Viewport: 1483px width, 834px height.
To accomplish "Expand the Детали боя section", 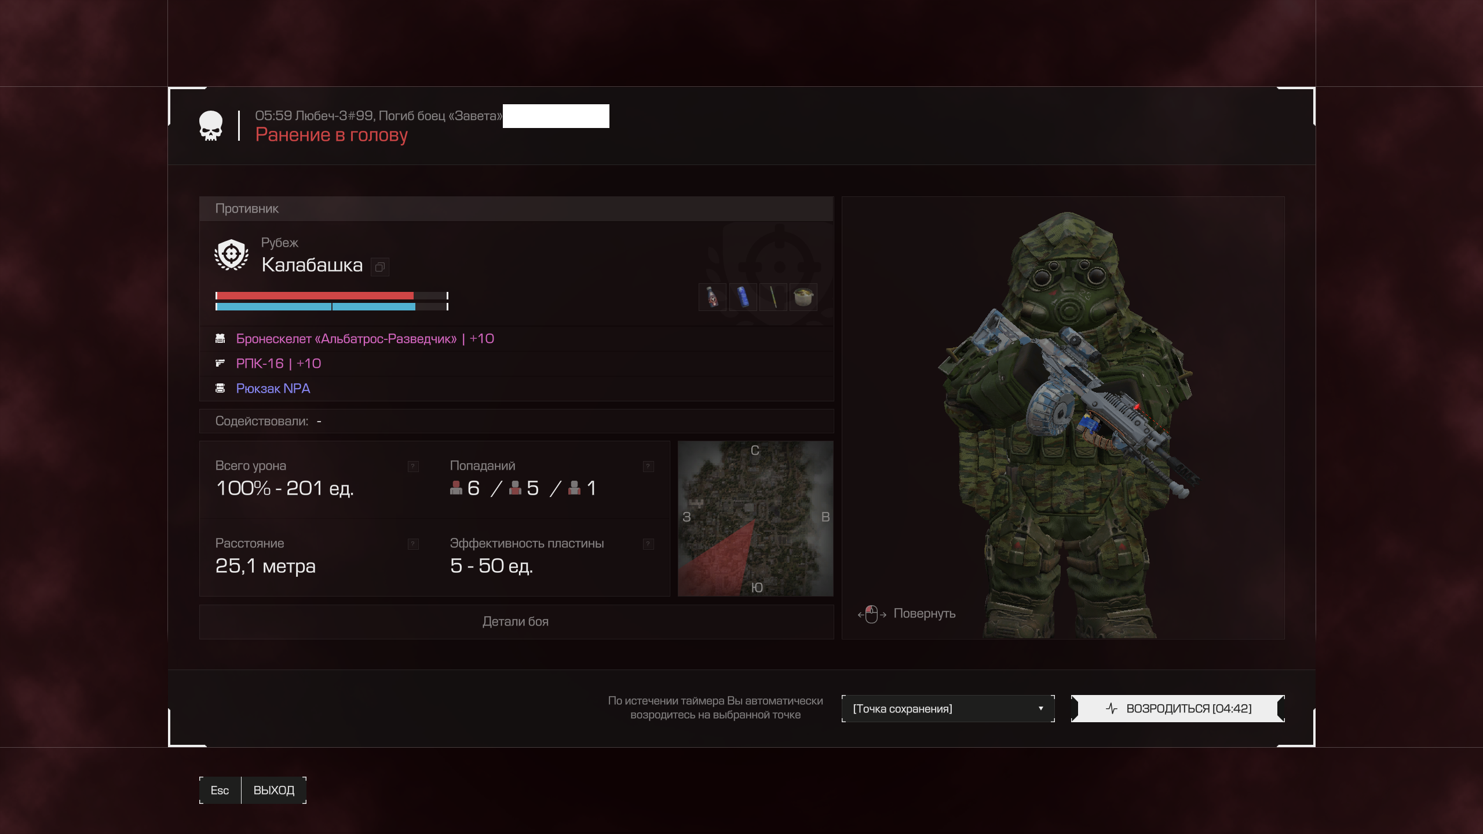I will pos(516,621).
